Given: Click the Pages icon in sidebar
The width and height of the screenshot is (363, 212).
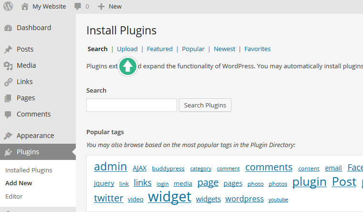Looking at the screenshot, I should pos(8,98).
